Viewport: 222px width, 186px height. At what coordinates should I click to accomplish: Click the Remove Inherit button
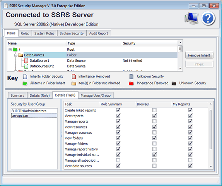click(199, 55)
